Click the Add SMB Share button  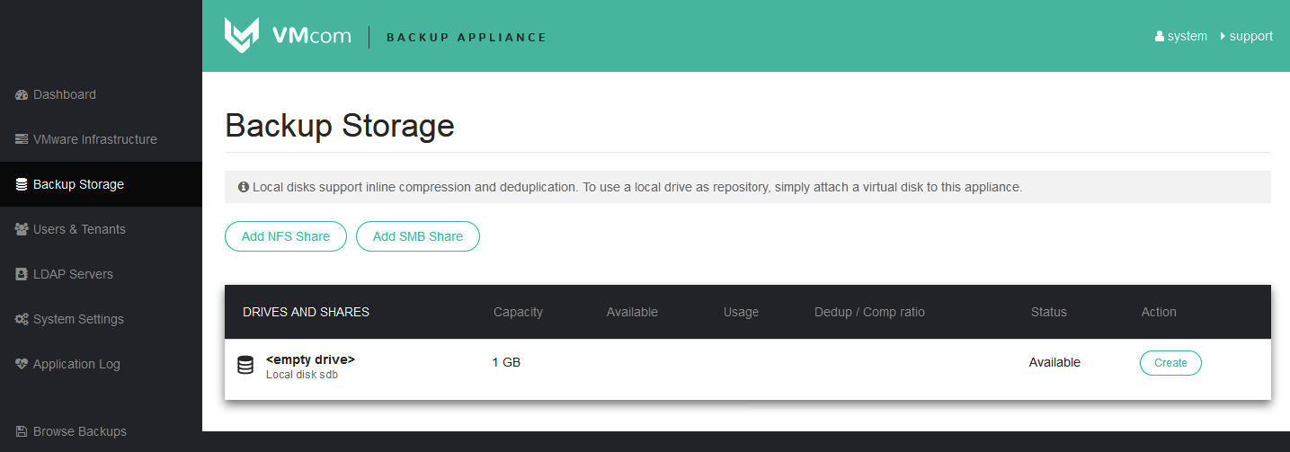click(418, 236)
